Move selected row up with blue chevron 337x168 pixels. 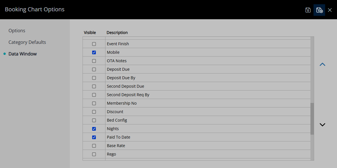click(x=322, y=64)
